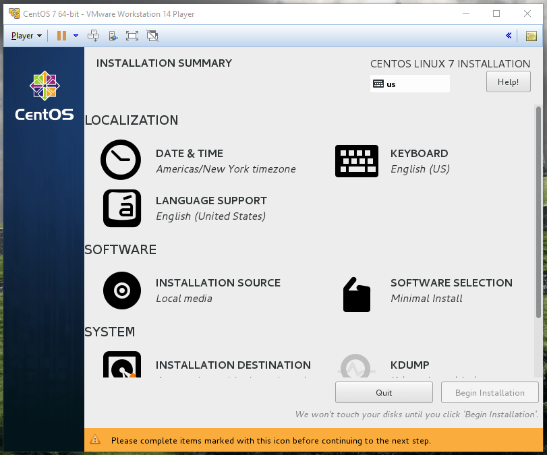Open Installation Source label
The height and width of the screenshot is (455, 547).
coord(218,282)
